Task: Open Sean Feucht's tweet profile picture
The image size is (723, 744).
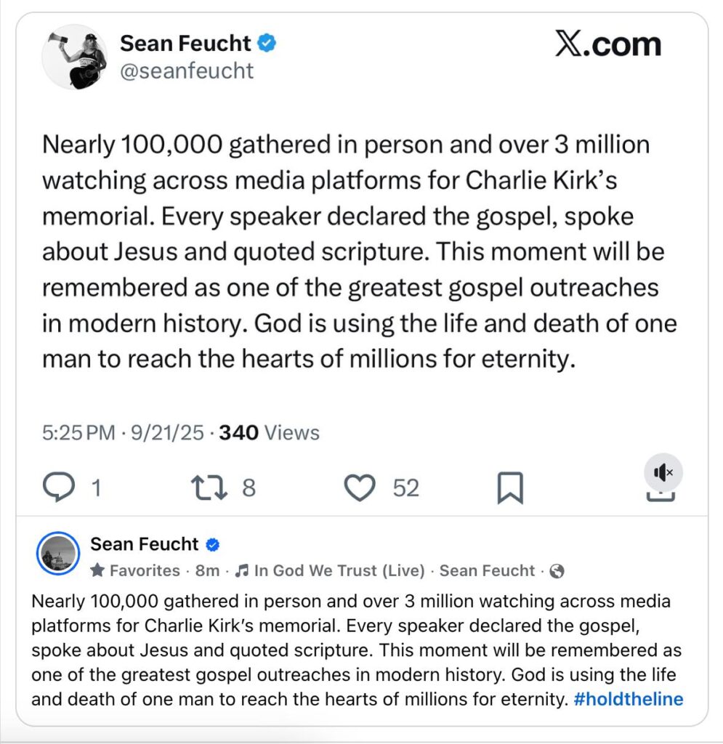Action: (74, 61)
